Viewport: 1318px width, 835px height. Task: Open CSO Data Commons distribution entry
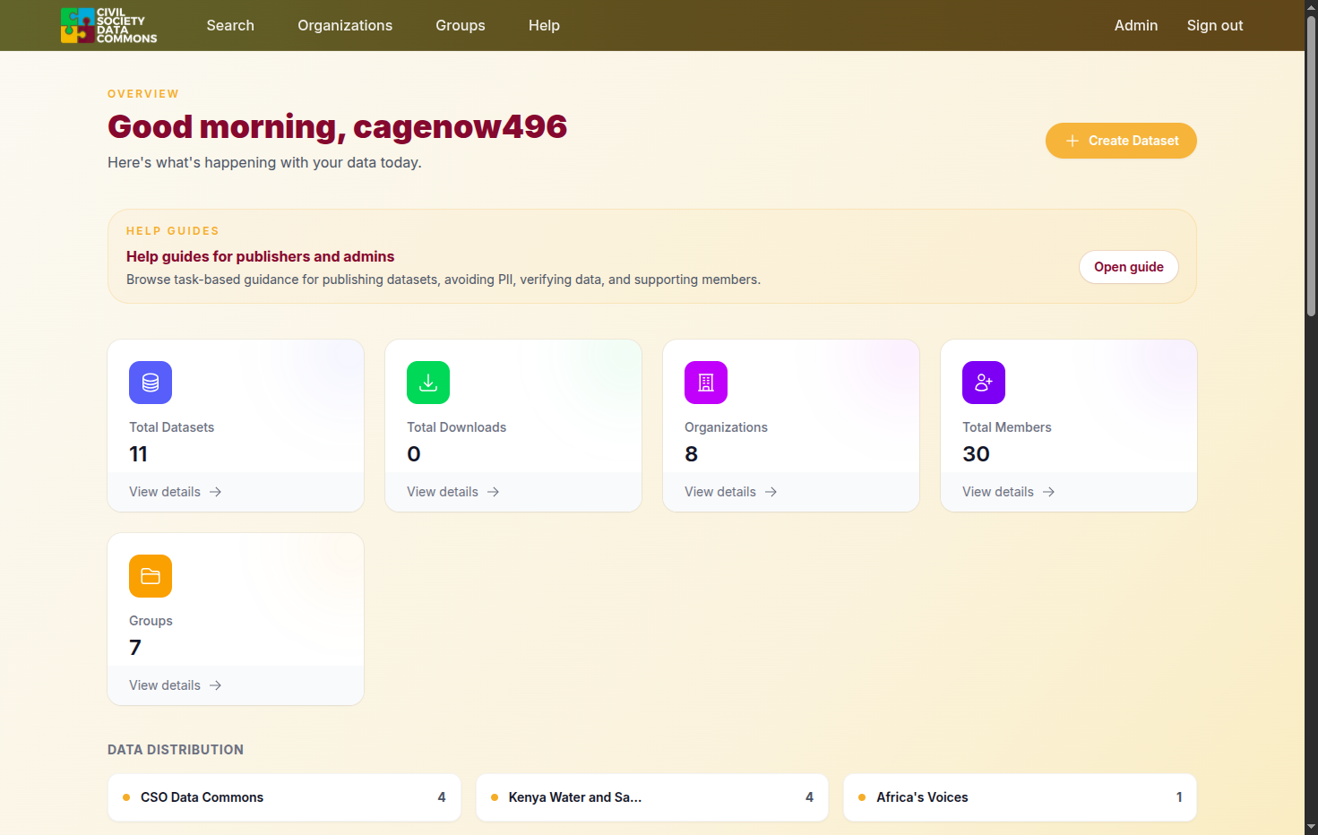pyautogui.click(x=285, y=797)
